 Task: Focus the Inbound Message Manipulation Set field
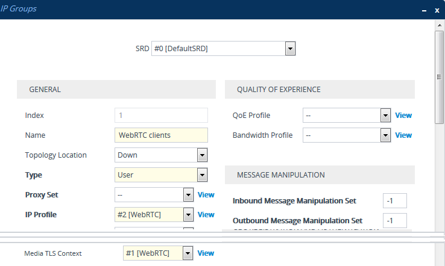click(395, 201)
